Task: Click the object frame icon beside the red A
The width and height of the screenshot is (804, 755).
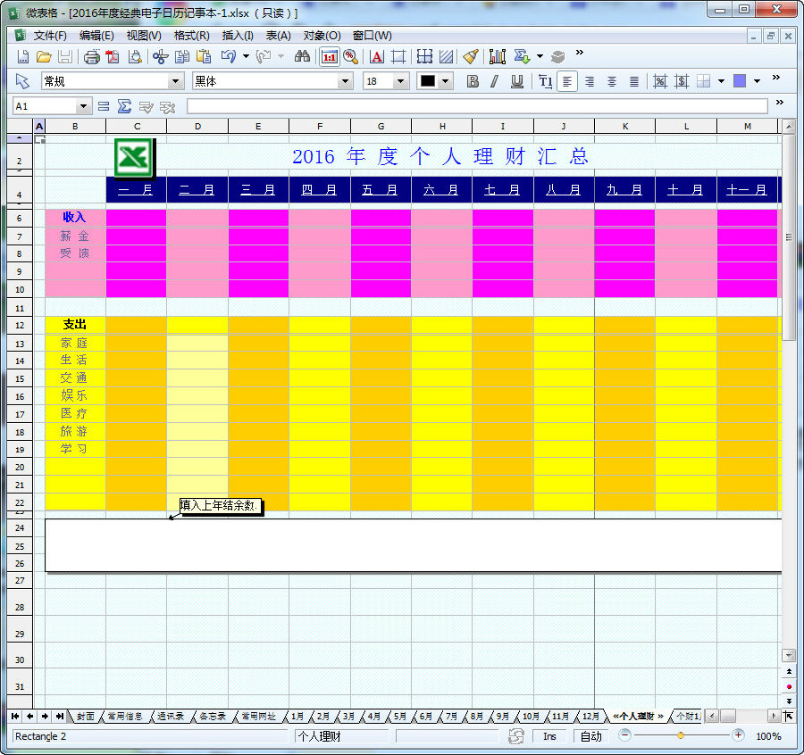Action: (x=398, y=56)
